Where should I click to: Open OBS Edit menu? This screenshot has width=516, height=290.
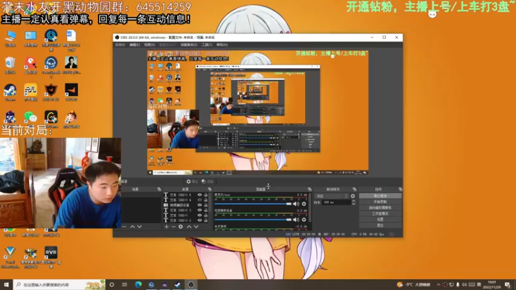(134, 44)
